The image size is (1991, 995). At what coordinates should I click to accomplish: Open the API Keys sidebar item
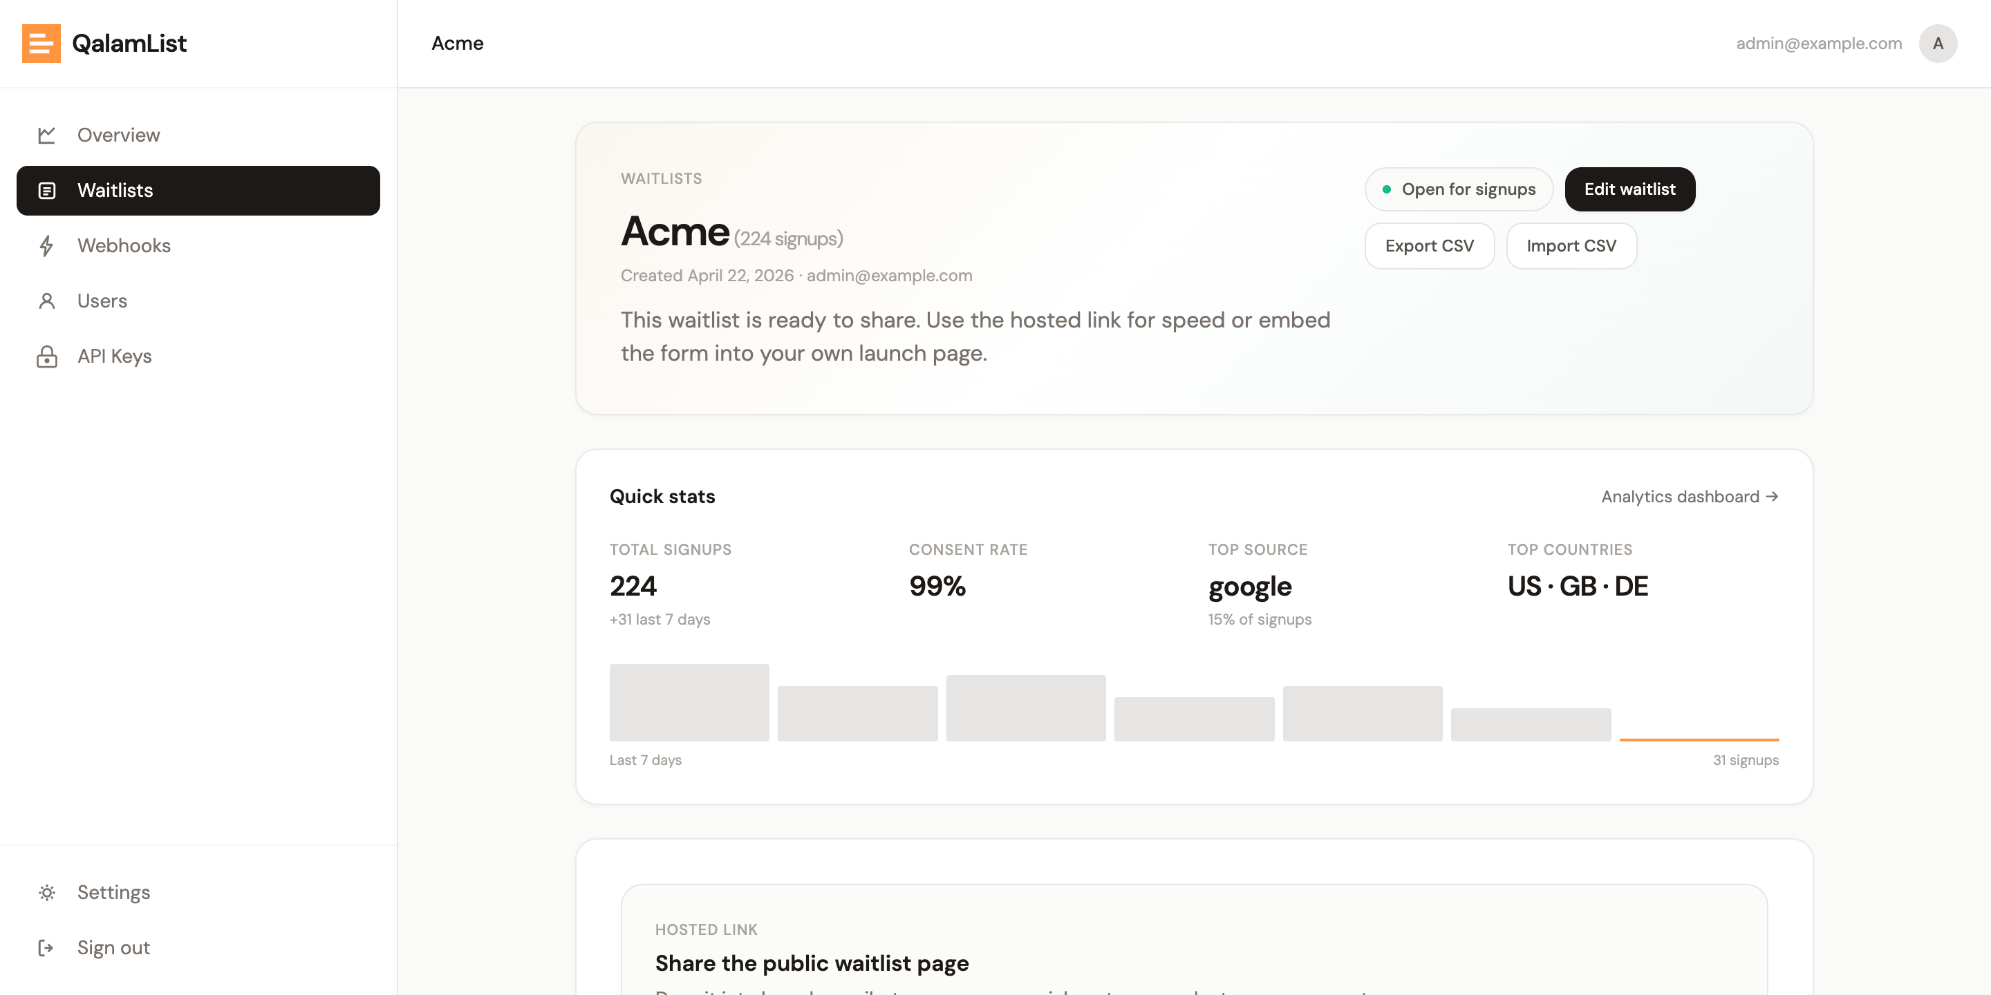[x=198, y=356]
